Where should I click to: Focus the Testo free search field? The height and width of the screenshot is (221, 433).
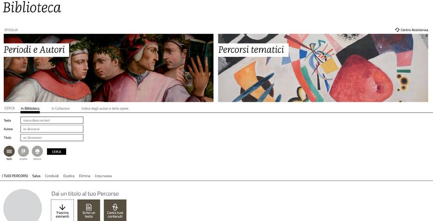[52, 121]
